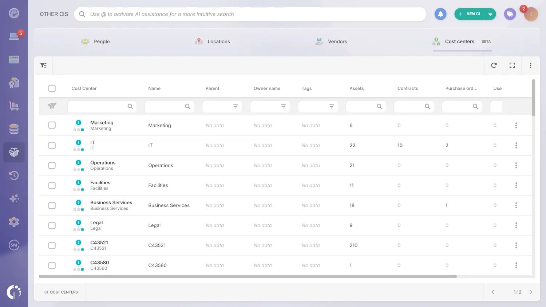Open the dashboard palette icon in sidebar
Screen dimensions: 546x307
(x=14, y=13)
